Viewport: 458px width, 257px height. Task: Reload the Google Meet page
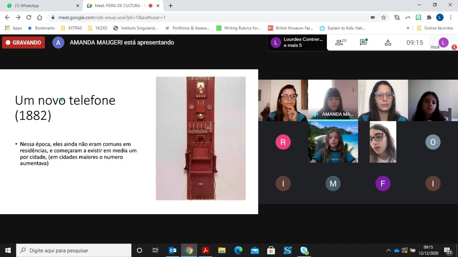tap(29, 18)
